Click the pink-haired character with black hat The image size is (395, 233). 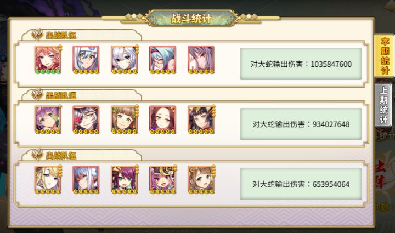coord(163,180)
